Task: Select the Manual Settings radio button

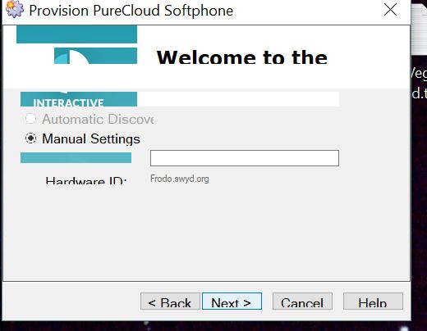Action: [30, 138]
